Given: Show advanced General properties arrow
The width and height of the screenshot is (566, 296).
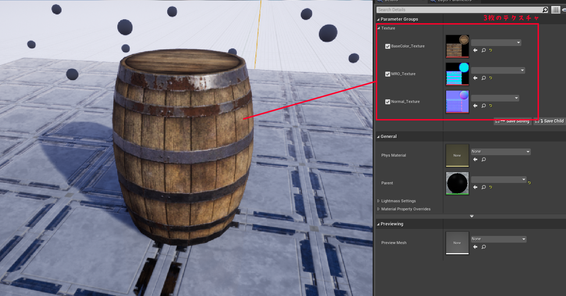Looking at the screenshot, I should 472,216.
